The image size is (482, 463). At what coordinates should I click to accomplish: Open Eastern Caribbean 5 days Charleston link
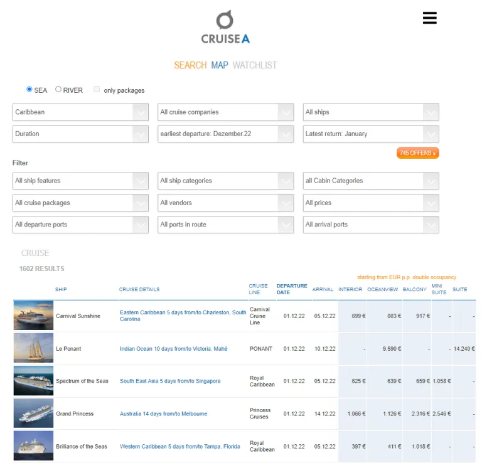click(x=183, y=316)
